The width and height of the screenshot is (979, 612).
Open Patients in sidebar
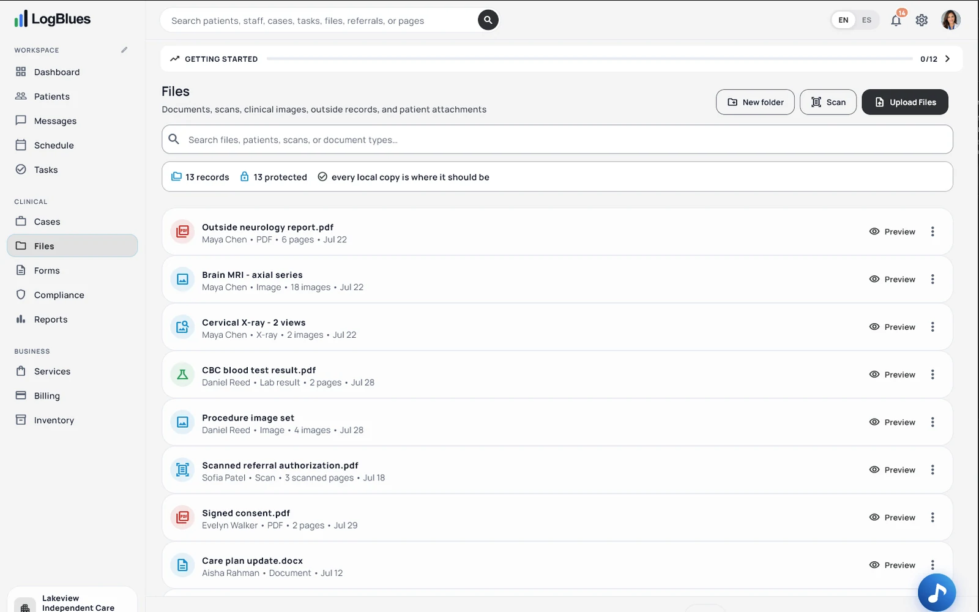[72, 97]
